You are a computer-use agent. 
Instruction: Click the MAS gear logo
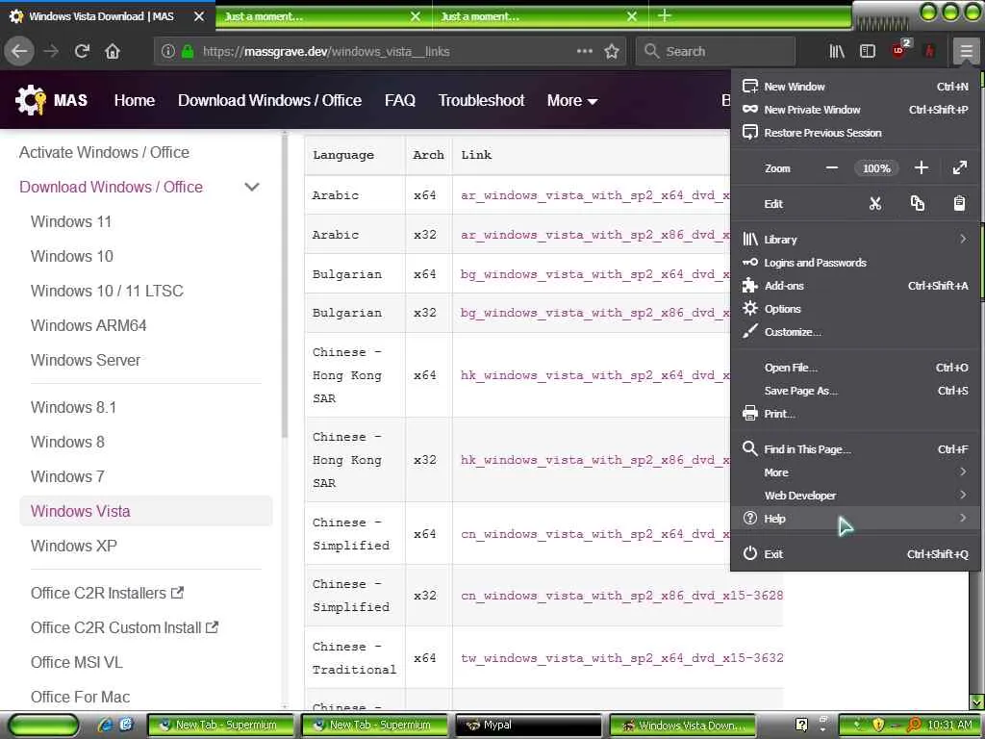pos(31,100)
